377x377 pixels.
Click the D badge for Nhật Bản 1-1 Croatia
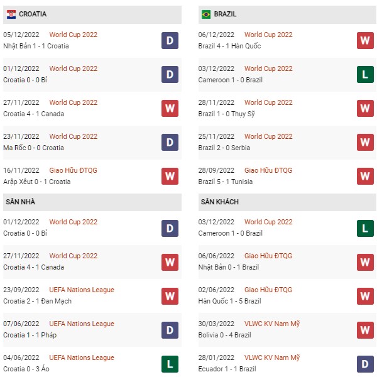[x=170, y=41]
